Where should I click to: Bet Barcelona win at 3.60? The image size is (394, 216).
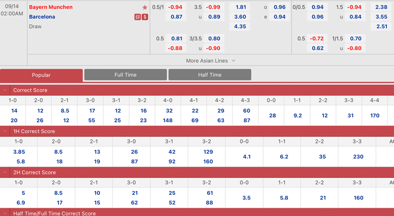pos(240,17)
